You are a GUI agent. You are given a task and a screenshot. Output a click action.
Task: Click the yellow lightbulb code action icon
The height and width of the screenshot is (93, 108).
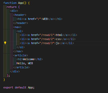(x=5, y=43)
